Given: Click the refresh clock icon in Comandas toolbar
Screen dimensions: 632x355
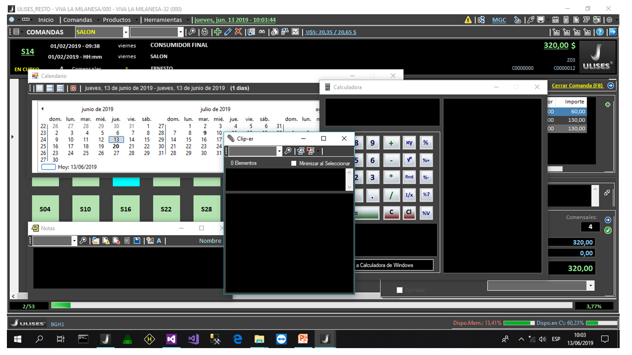Looking at the screenshot, I should 205,32.
